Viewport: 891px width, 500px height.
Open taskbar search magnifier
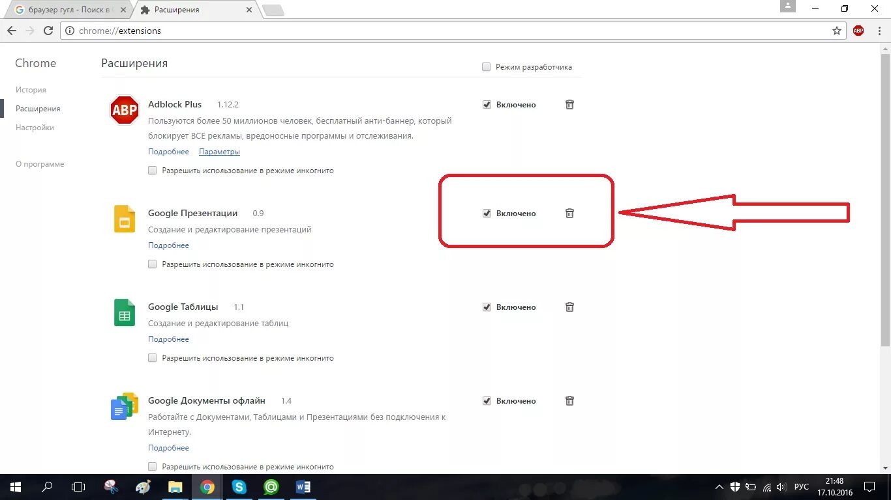click(x=47, y=487)
